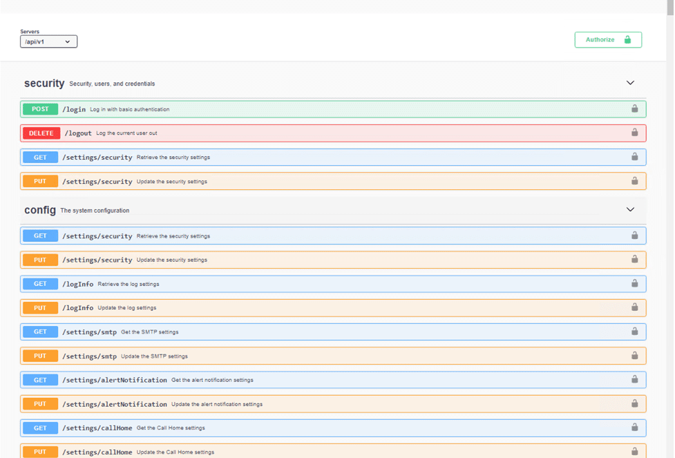Click 'Get the Call Home settings' description

click(x=171, y=428)
